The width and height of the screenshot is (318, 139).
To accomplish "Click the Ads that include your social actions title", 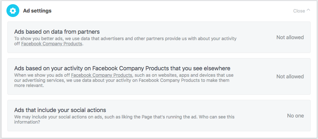I will click(x=60, y=110).
